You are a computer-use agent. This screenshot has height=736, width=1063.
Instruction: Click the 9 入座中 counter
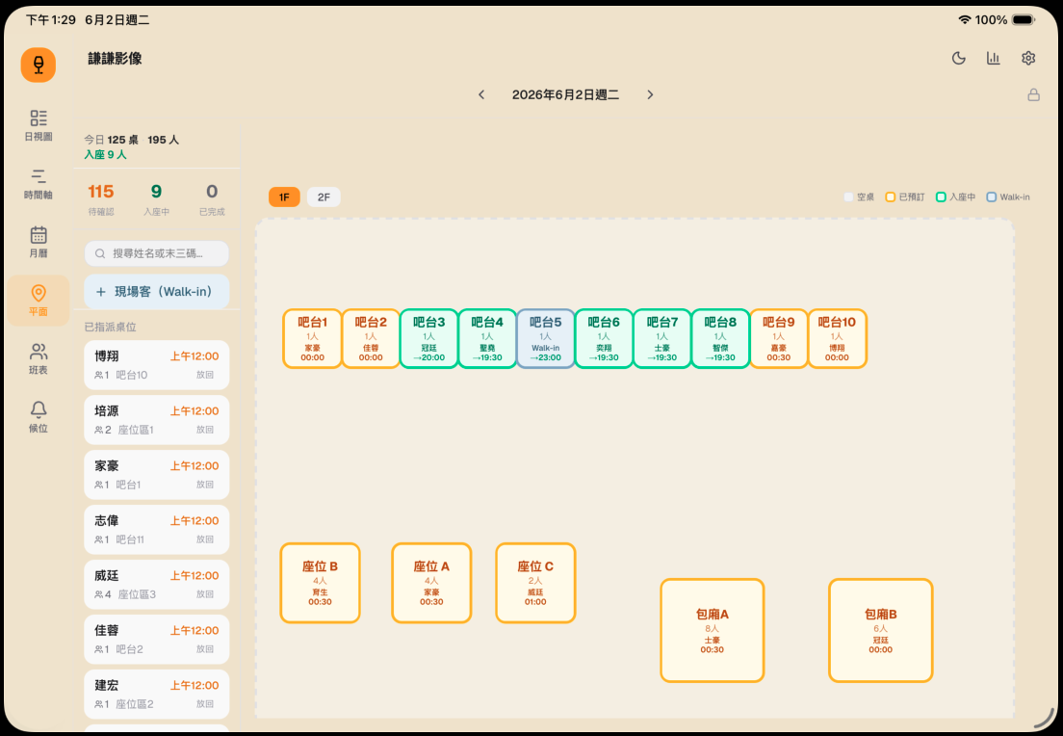(157, 199)
